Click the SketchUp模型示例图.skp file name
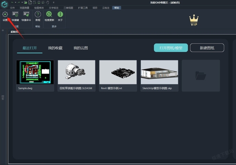The height and width of the screenshot is (165, 236). pos(157,88)
